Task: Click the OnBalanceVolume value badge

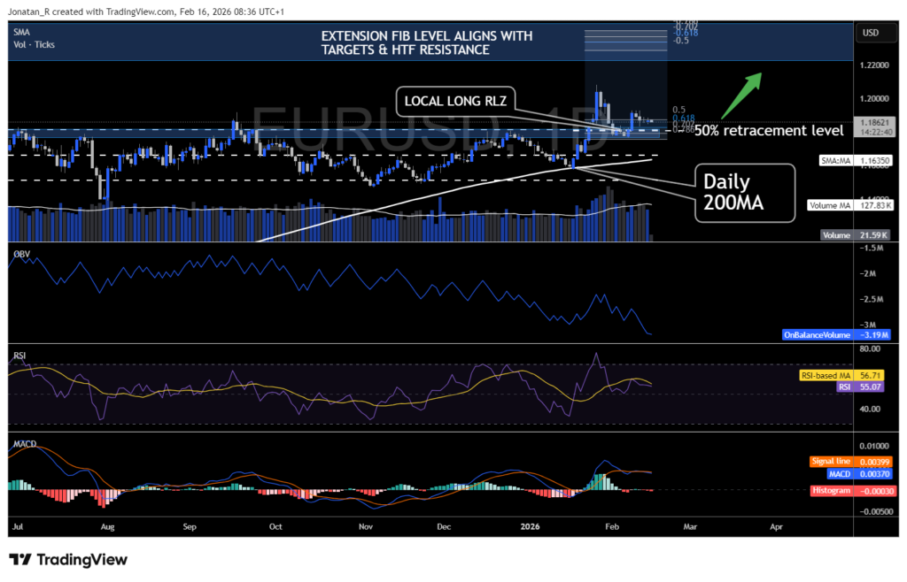Action: point(835,334)
